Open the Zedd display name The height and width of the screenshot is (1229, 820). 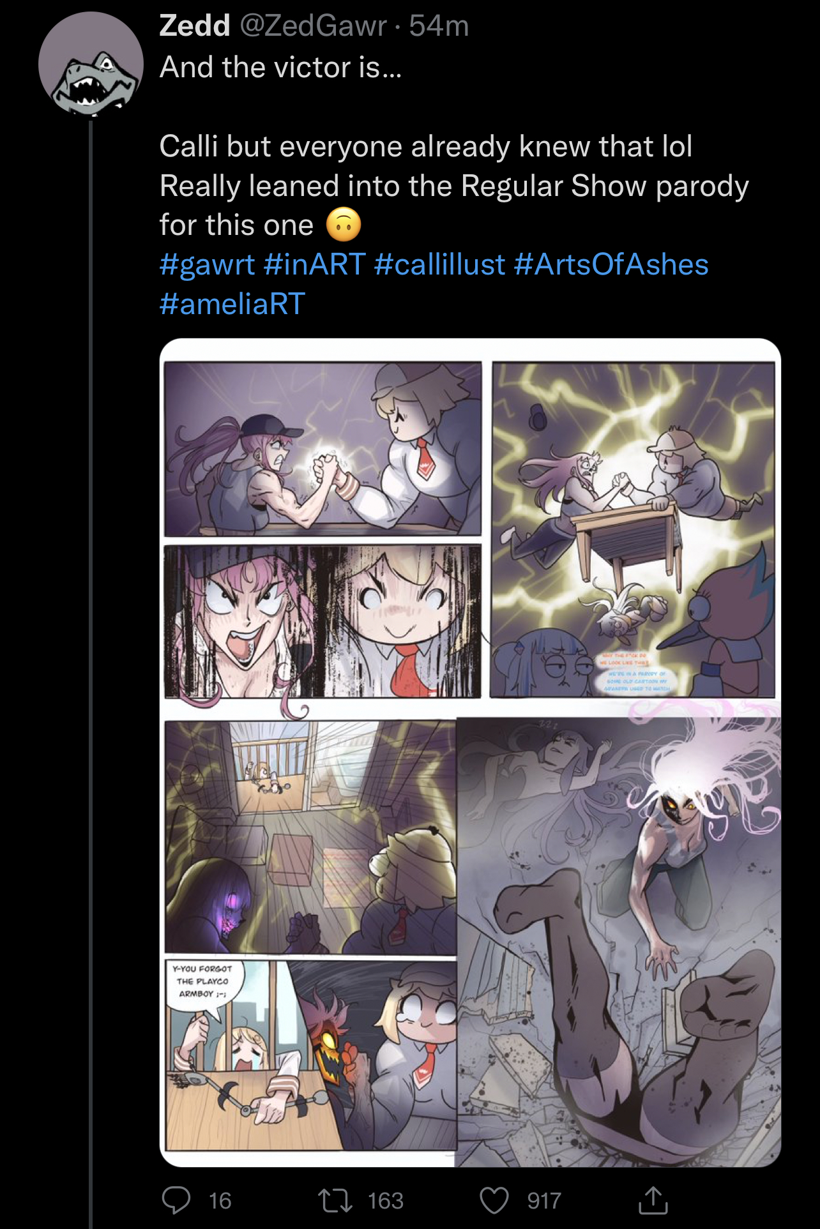coord(195,26)
